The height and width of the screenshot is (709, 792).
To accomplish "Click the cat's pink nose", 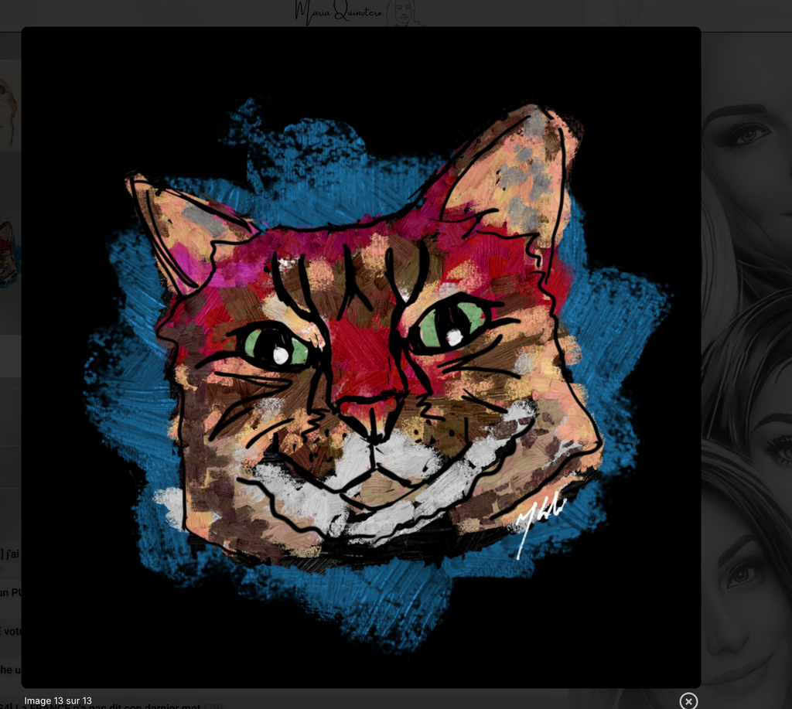I will (x=370, y=407).
